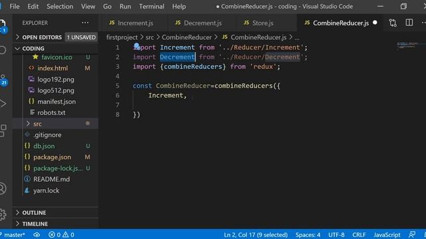The width and height of the screenshot is (426, 239).
Task: Open robots.txt in the explorer
Action: (x=51, y=113)
